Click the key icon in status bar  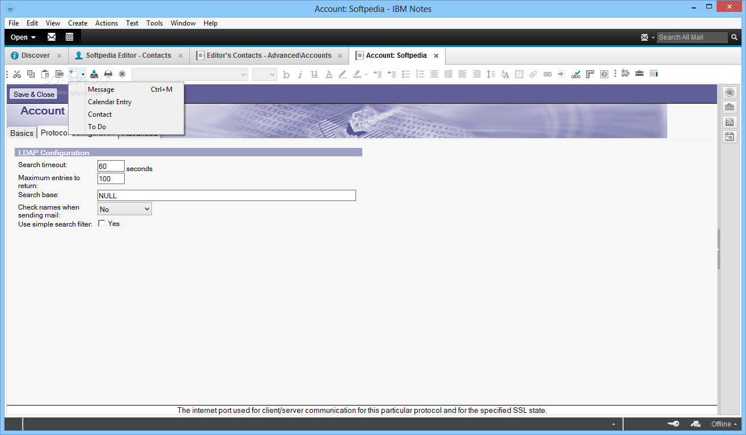click(673, 424)
